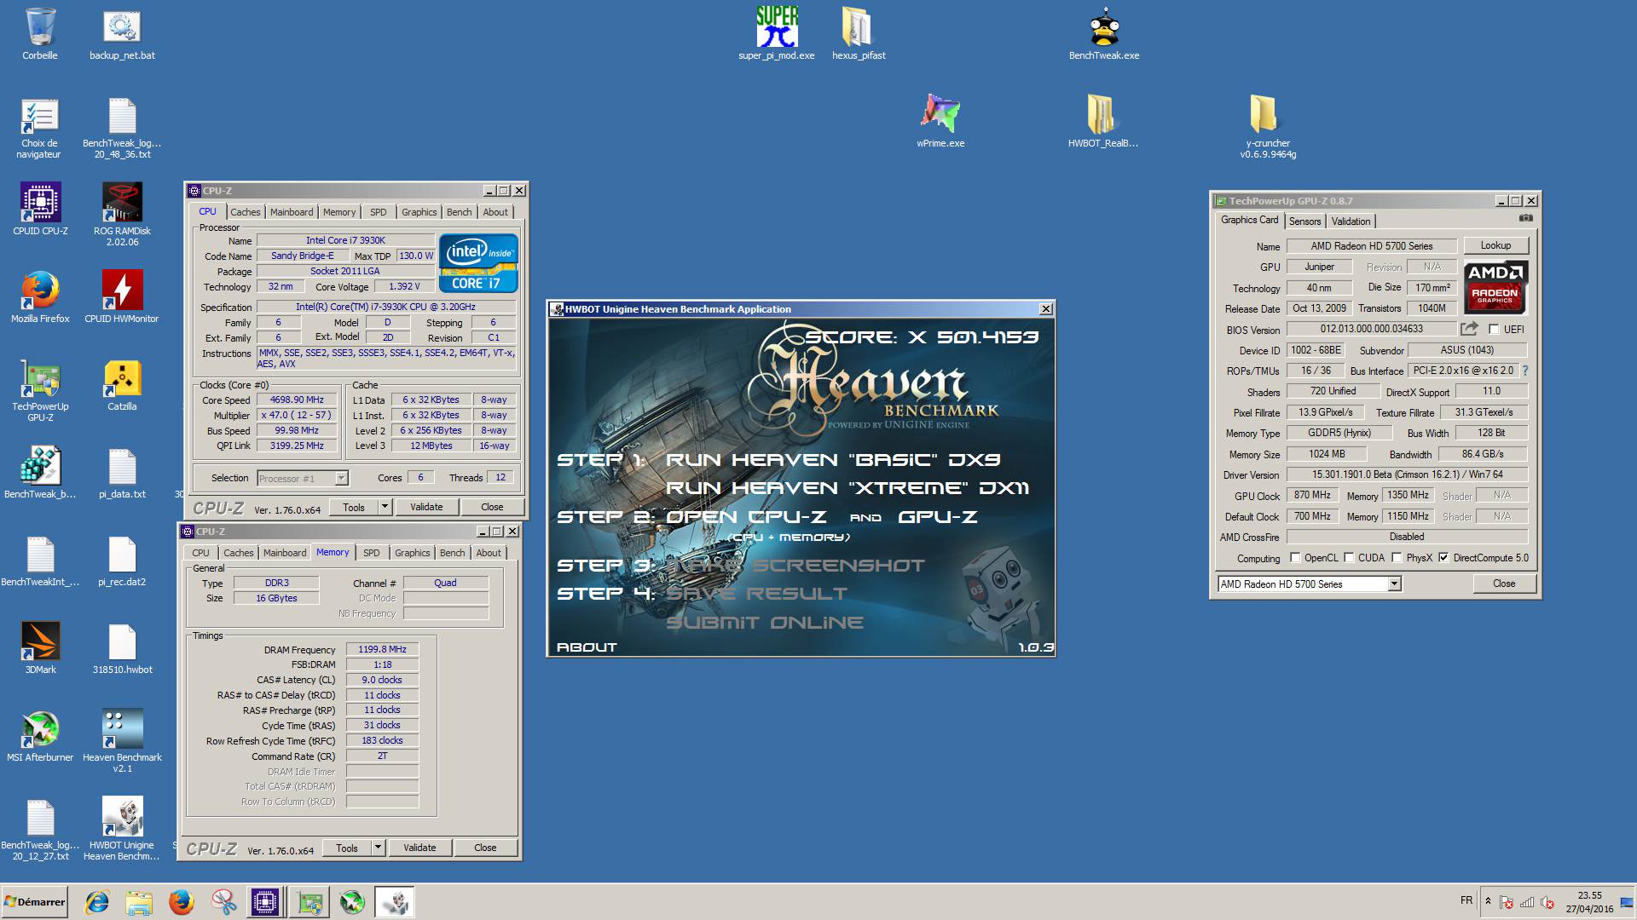1637x920 pixels.
Task: Launch super_pi_mod.exe from desktop
Action: 777,34
